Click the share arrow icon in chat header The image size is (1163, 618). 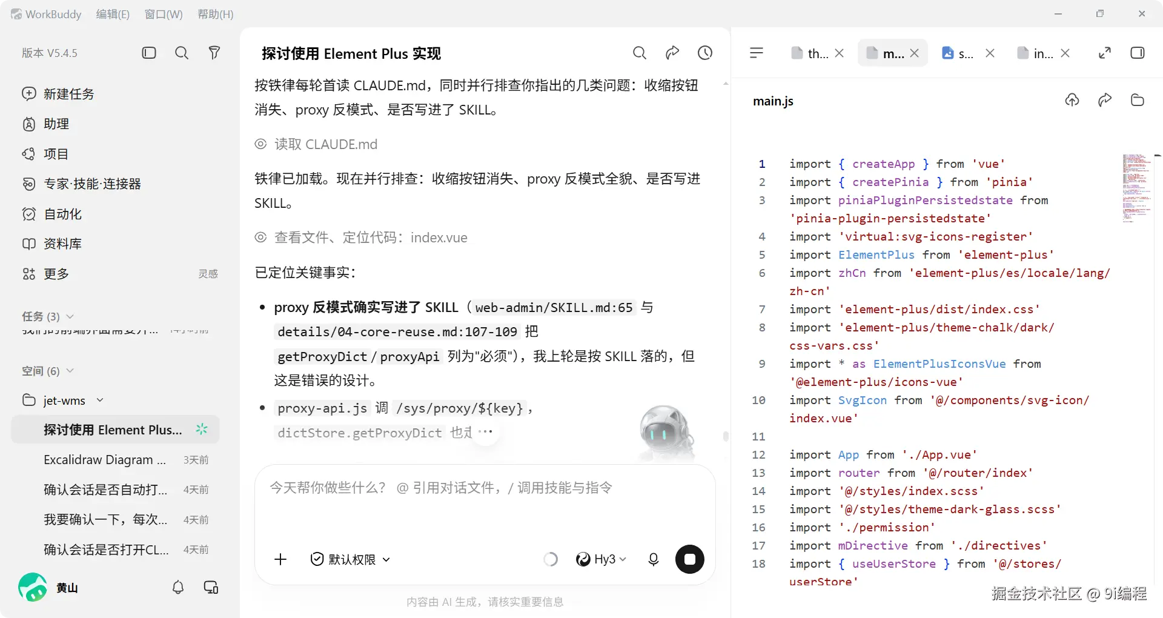click(672, 53)
